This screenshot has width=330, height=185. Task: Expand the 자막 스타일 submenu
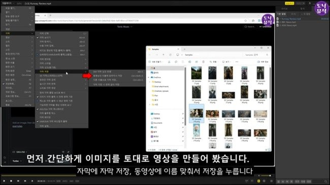pyautogui.click(x=61, y=63)
